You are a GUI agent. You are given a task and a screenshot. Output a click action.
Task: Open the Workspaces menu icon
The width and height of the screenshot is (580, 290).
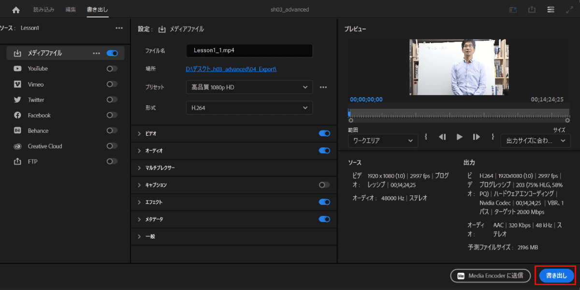coord(551,10)
